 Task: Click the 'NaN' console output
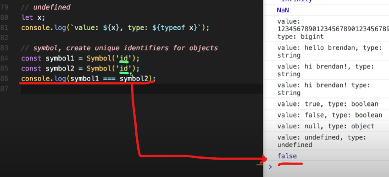click(x=283, y=10)
